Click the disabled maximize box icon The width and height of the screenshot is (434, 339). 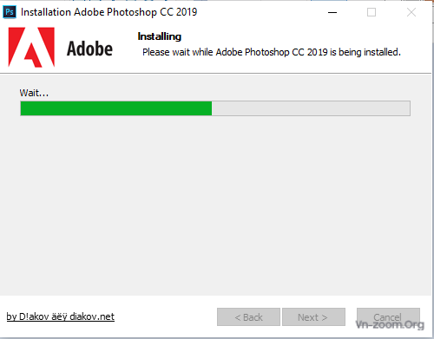(372, 12)
